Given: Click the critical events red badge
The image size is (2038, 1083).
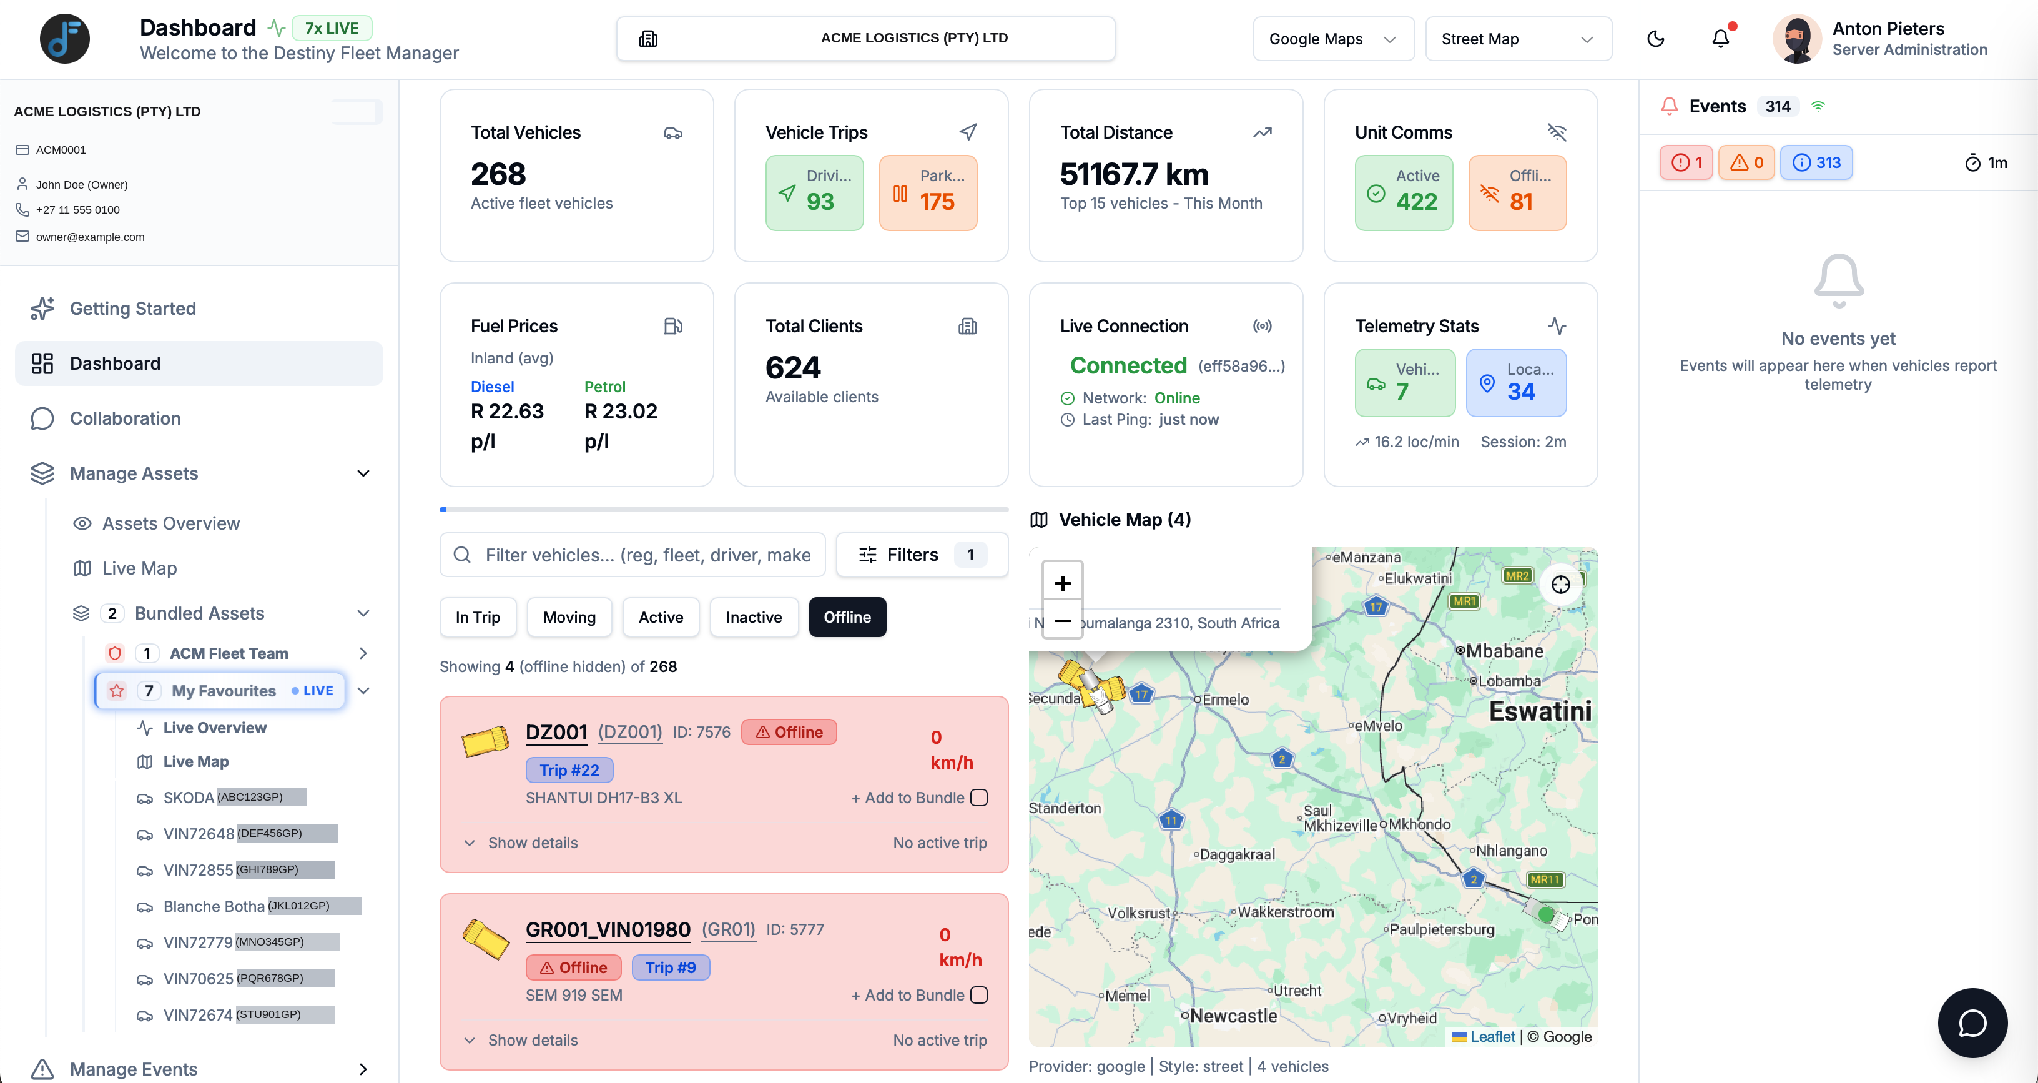Looking at the screenshot, I should (x=1686, y=162).
